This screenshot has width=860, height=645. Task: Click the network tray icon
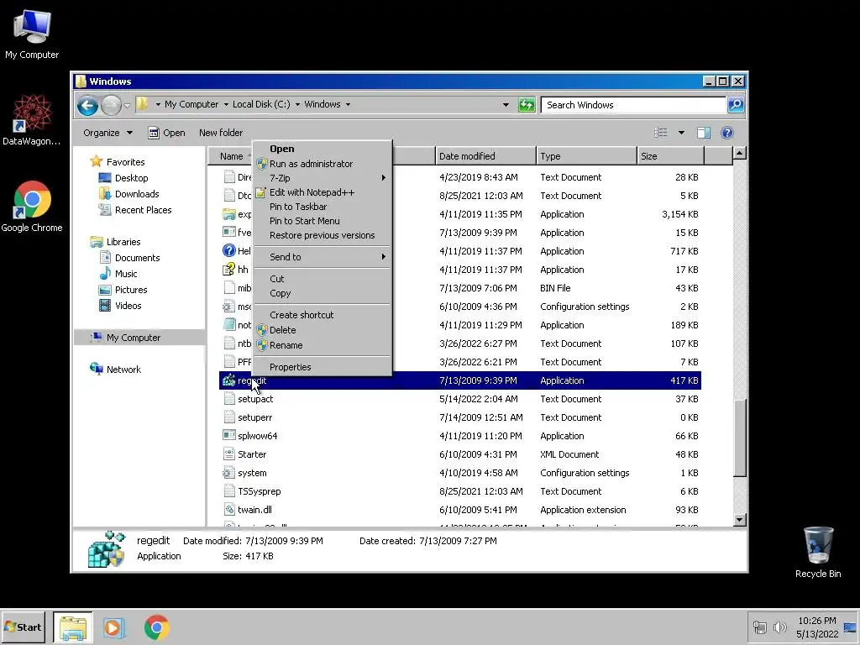coord(759,627)
